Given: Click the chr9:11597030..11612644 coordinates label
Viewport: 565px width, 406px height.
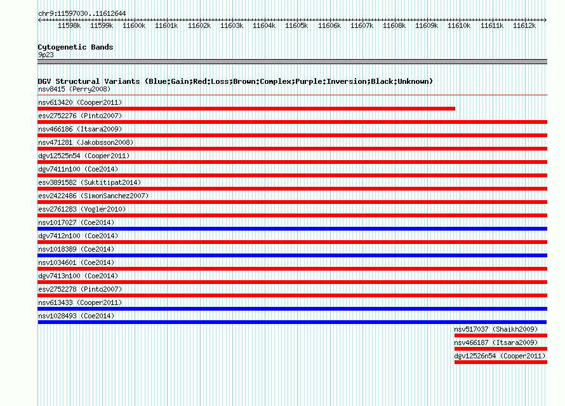Looking at the screenshot, I should pyautogui.click(x=82, y=14).
